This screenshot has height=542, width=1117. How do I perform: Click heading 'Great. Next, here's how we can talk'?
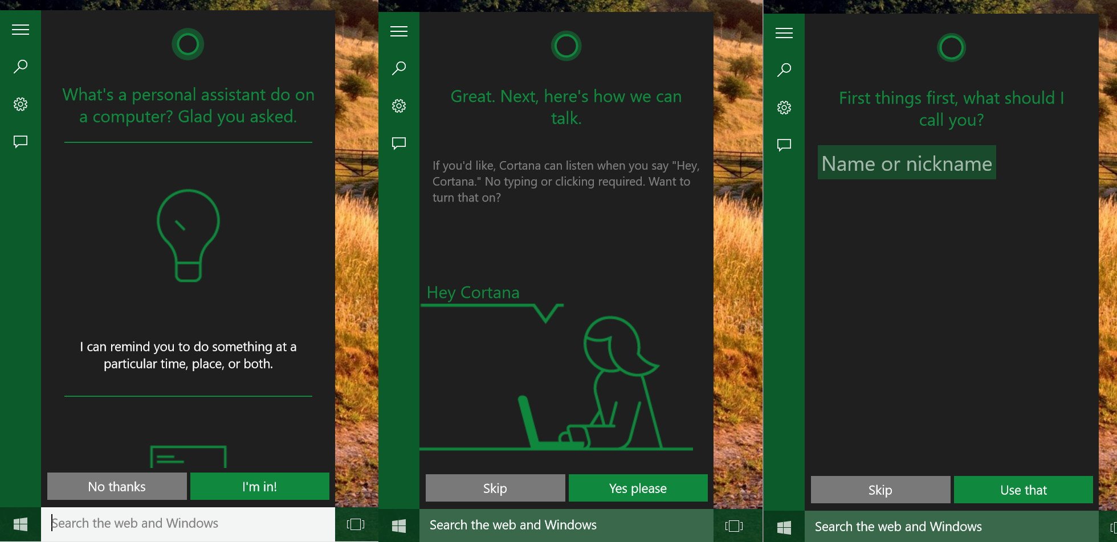click(566, 107)
